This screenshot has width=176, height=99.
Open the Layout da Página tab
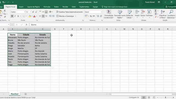click(34, 7)
